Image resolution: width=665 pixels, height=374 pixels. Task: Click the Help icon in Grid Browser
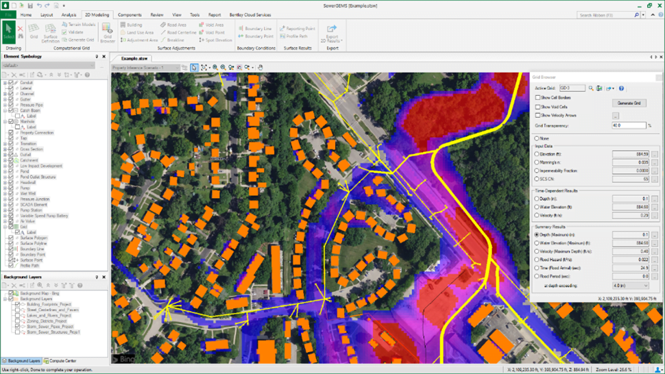coord(621,88)
